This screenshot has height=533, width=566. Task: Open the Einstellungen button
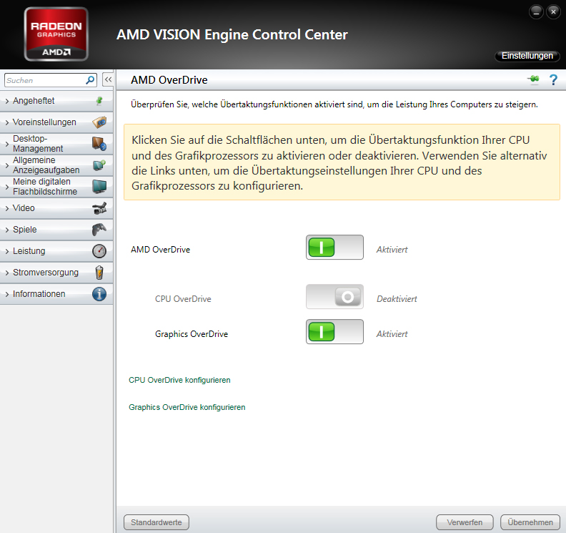pos(527,56)
